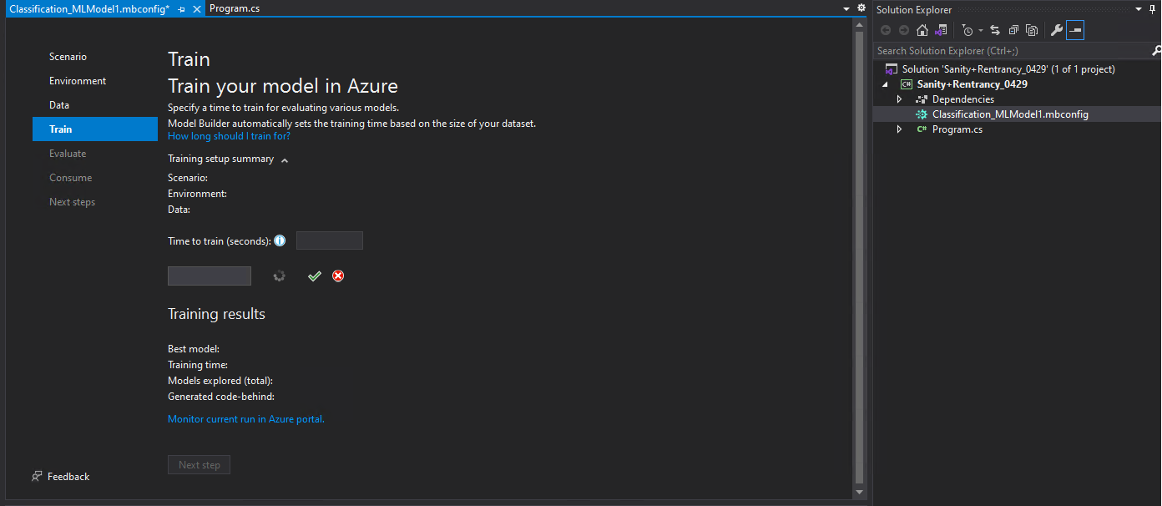Click Collapse All icon in Solution Explorer
Viewport: 1162px width, 506px height.
pos(1013,30)
